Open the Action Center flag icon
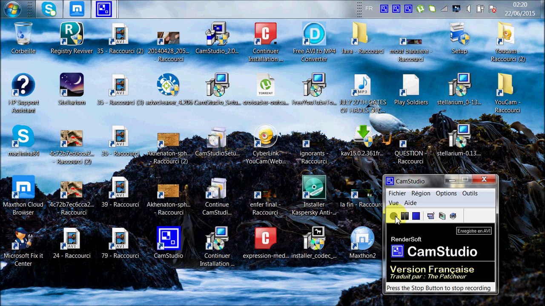 pyautogui.click(x=493, y=8)
